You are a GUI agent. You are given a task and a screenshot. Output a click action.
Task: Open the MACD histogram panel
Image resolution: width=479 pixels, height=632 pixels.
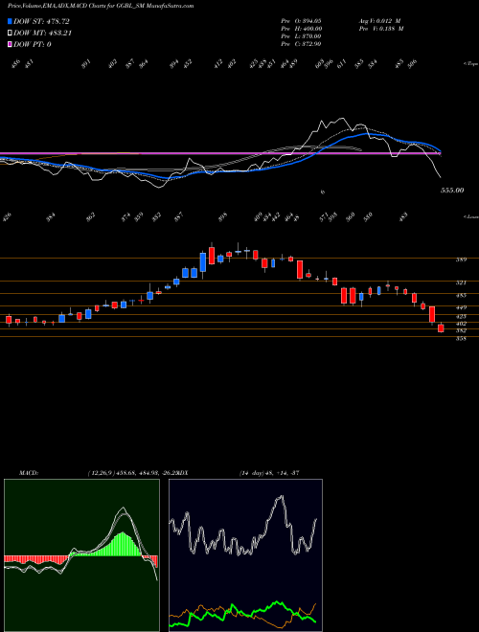click(x=81, y=555)
